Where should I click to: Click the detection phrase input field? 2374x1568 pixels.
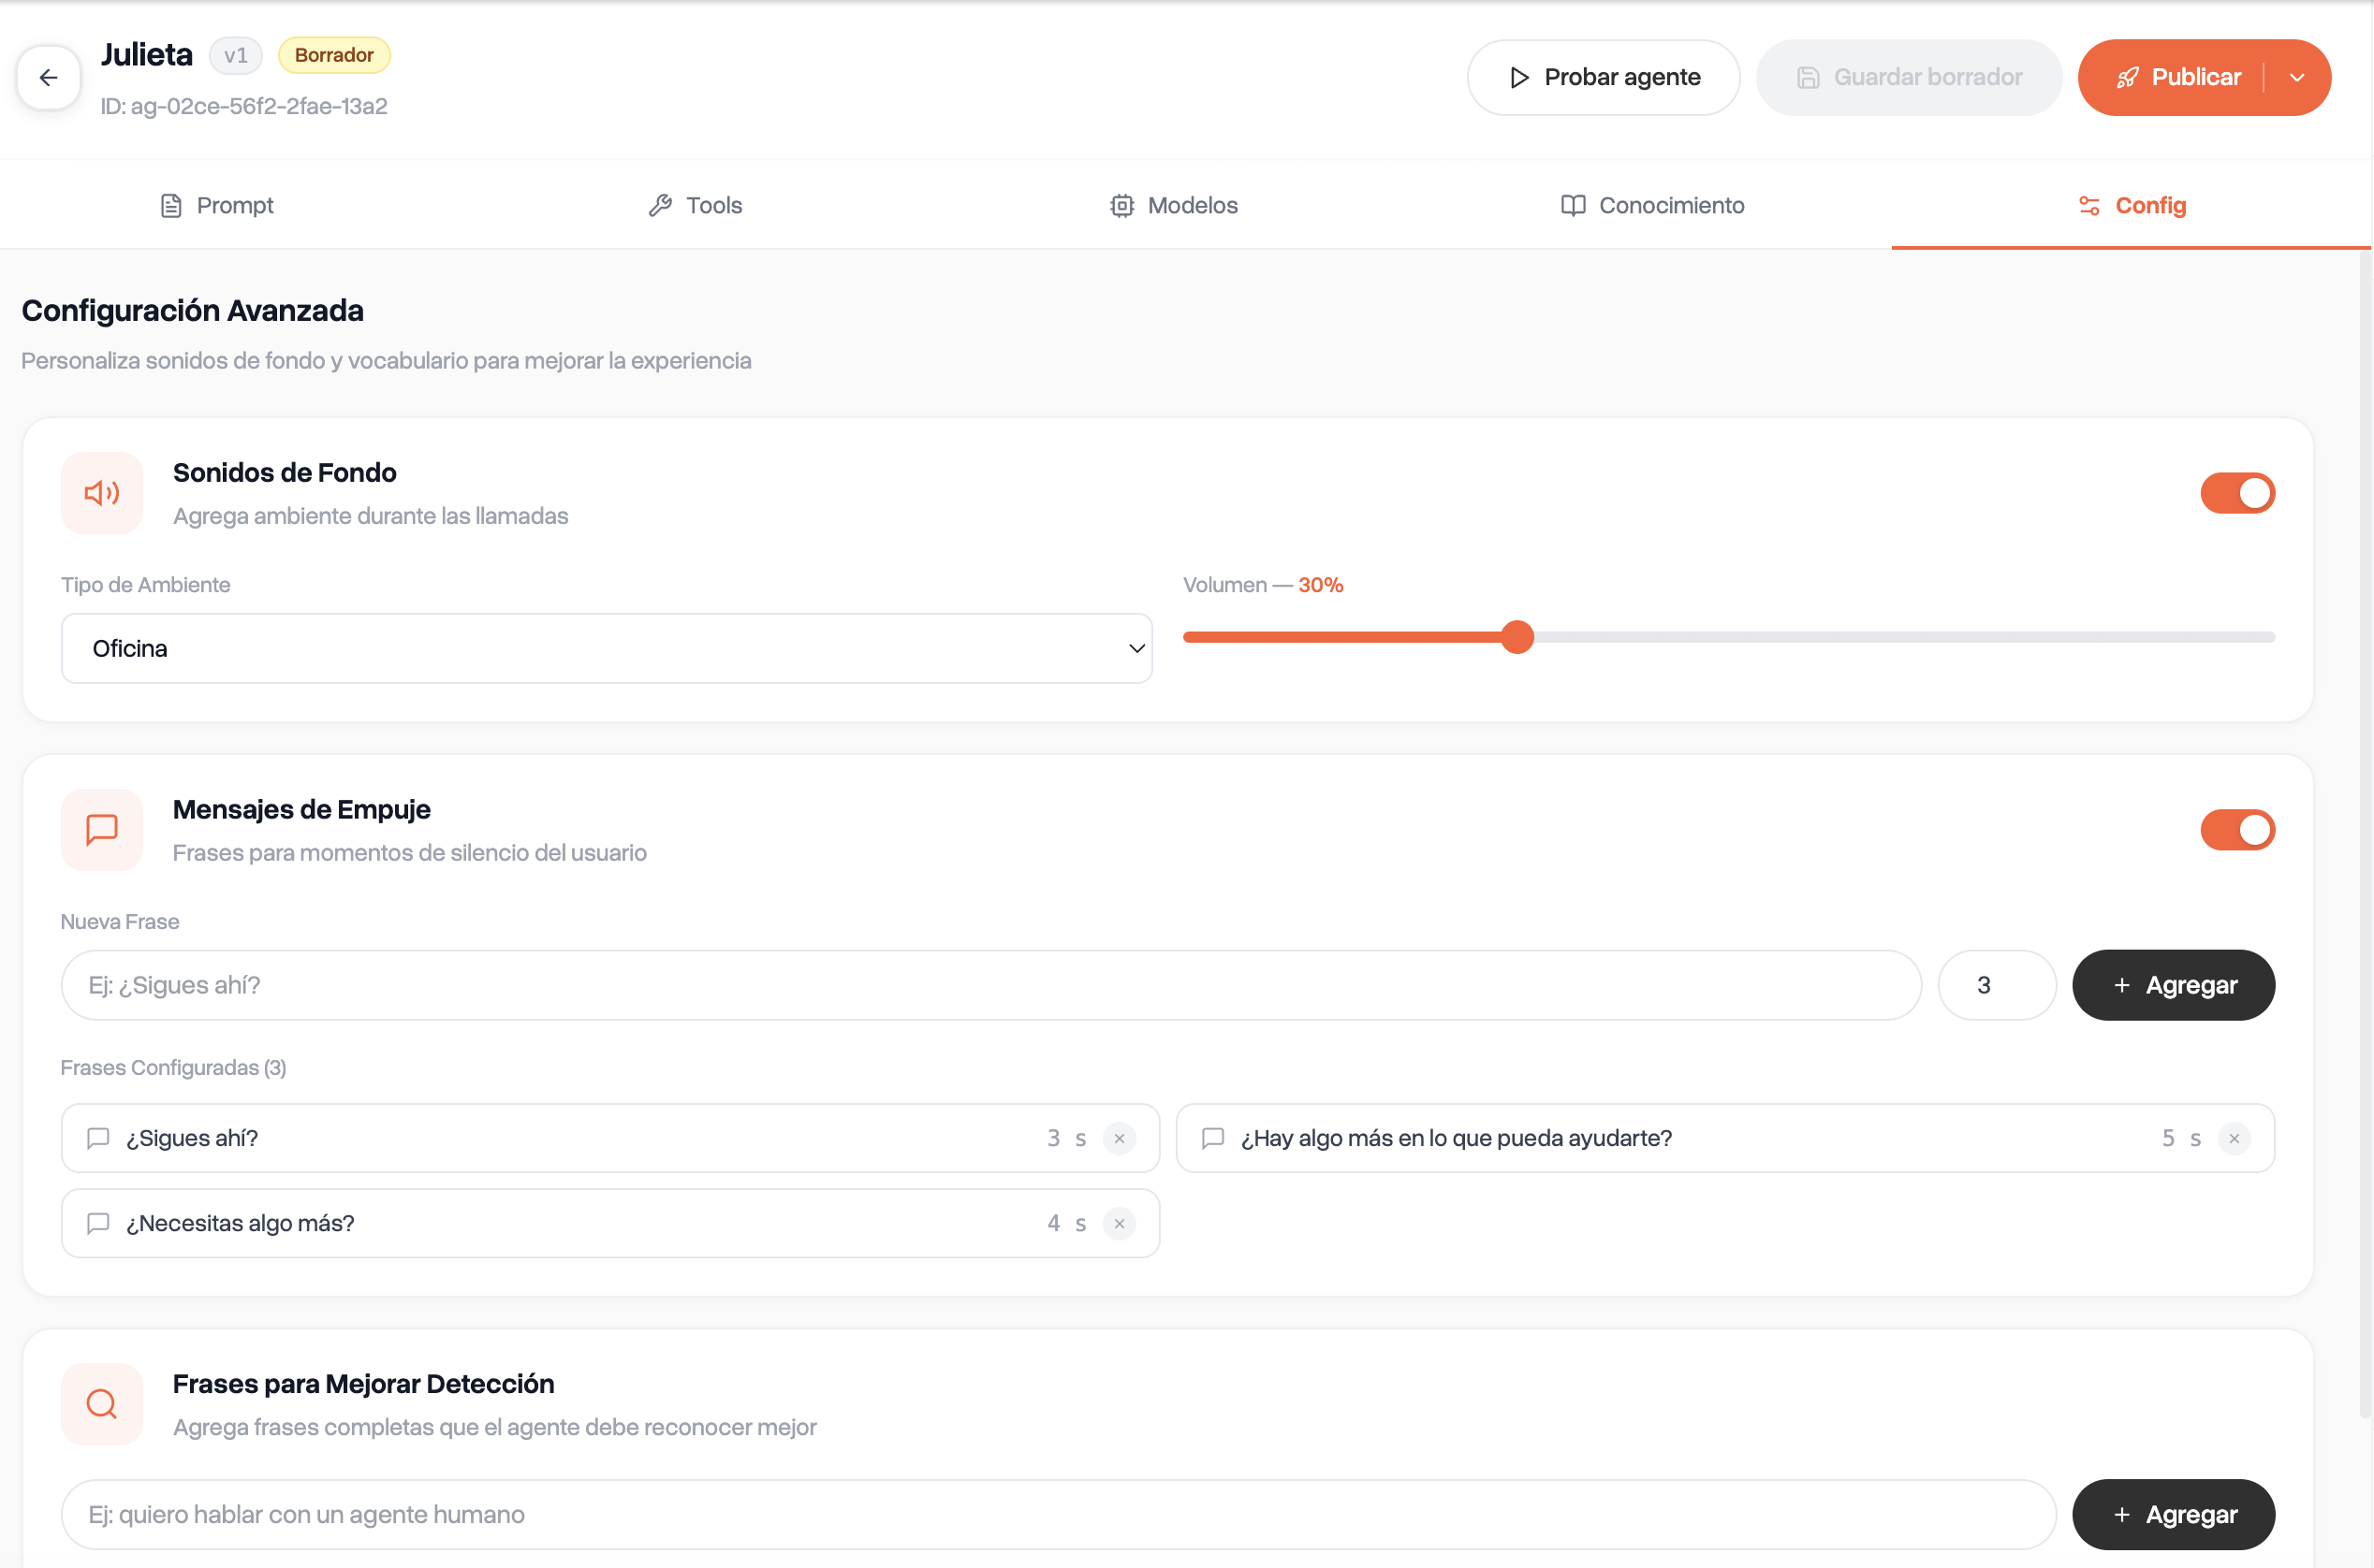click(x=1059, y=1515)
